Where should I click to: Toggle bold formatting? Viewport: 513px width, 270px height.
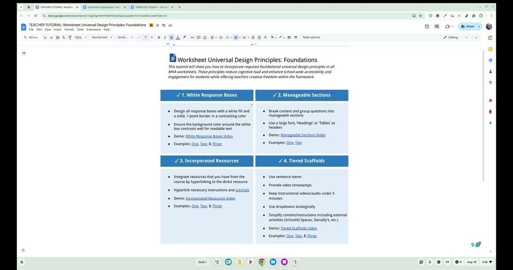tap(159, 38)
